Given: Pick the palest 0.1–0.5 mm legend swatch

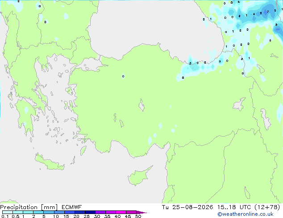Looking at the screenshot, I should [x=8, y=212].
